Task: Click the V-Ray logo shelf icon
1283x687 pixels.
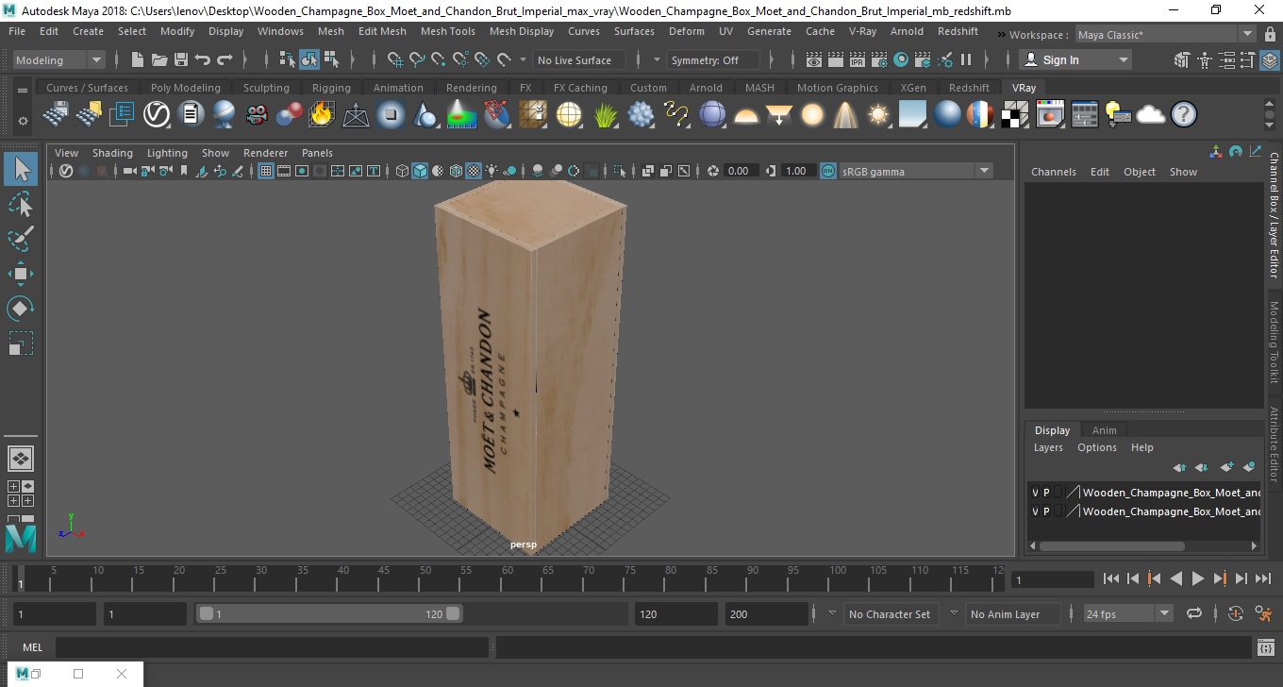Action: 156,115
